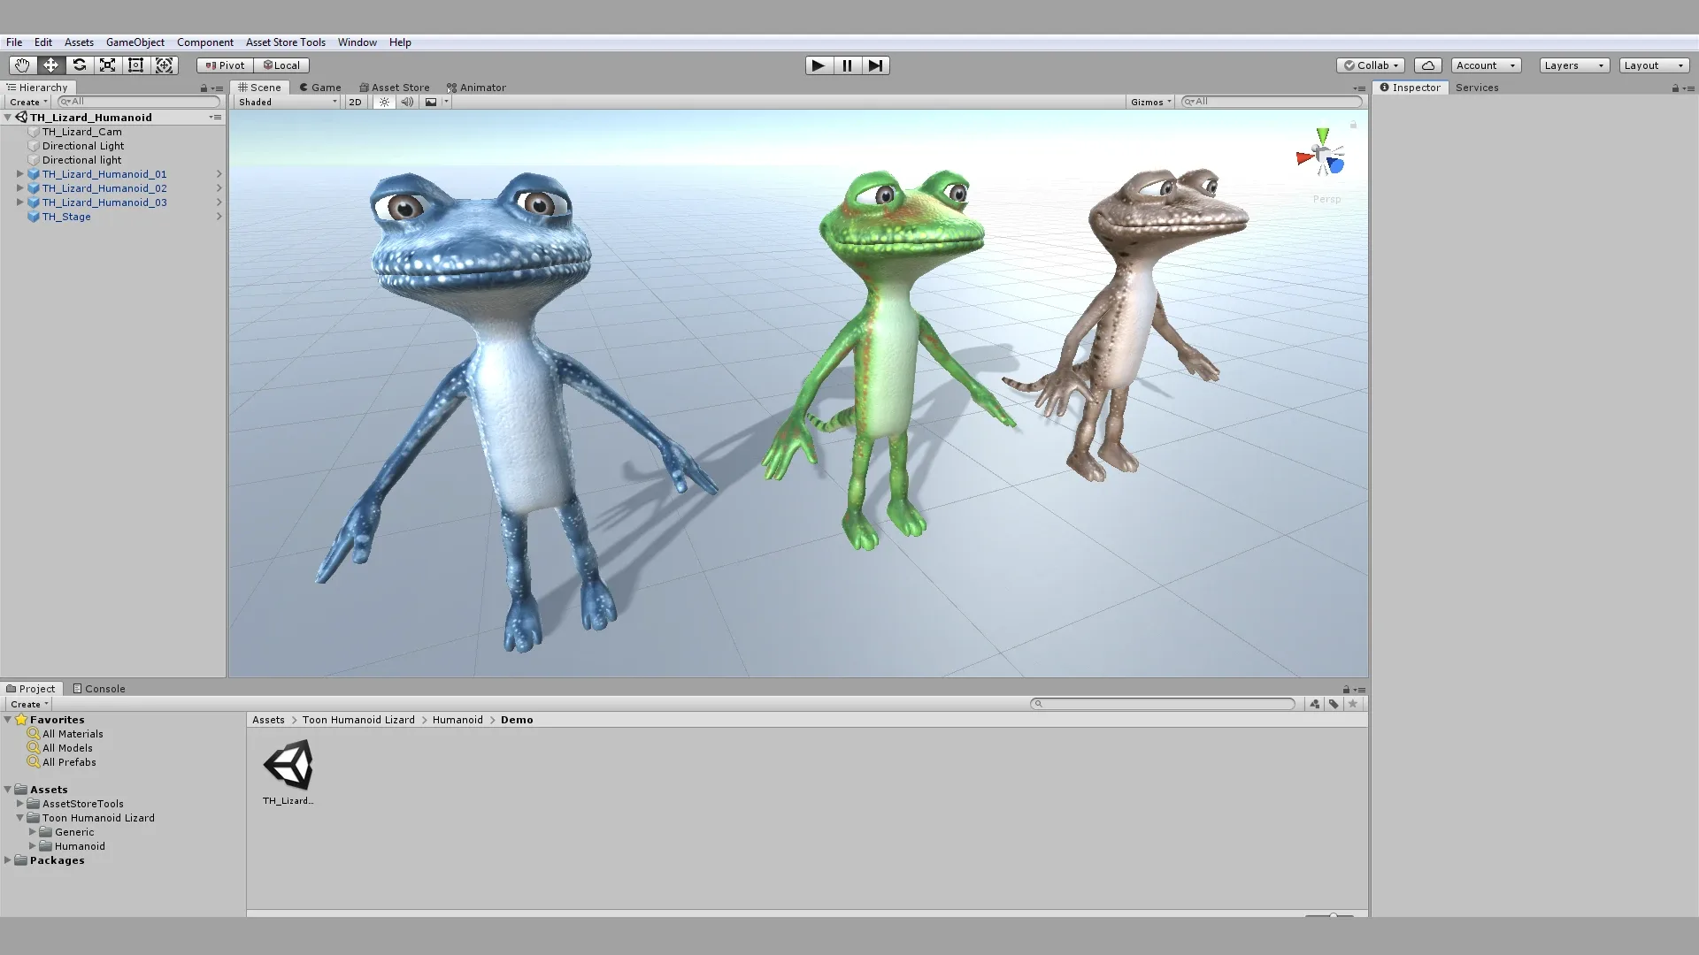Open the Project Create dropdown

point(28,704)
